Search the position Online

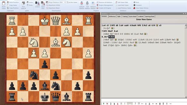click(37, 5)
